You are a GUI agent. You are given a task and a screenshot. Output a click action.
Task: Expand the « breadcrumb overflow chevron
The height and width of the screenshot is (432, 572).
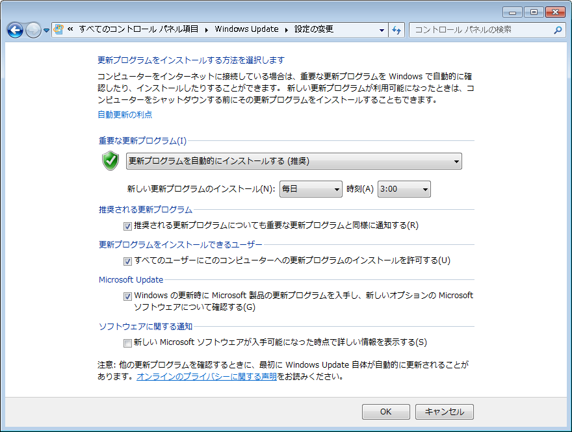(70, 29)
